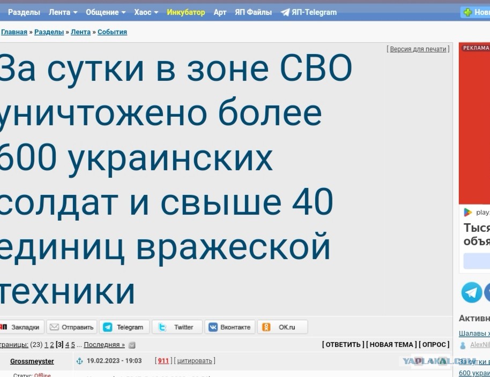Open Версия для печати link
Image resolution: width=490 pixels, height=377 pixels.
418,49
